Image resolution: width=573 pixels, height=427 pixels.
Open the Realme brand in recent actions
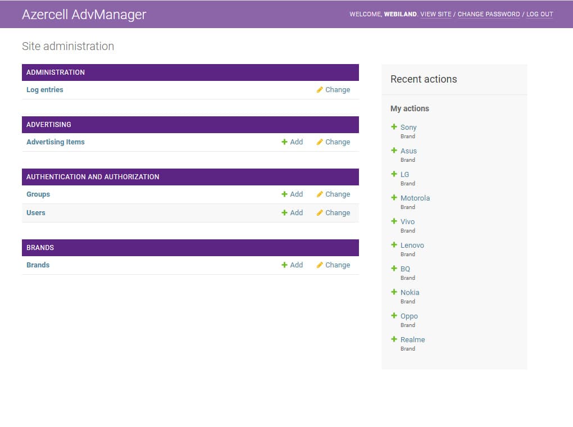coord(413,339)
